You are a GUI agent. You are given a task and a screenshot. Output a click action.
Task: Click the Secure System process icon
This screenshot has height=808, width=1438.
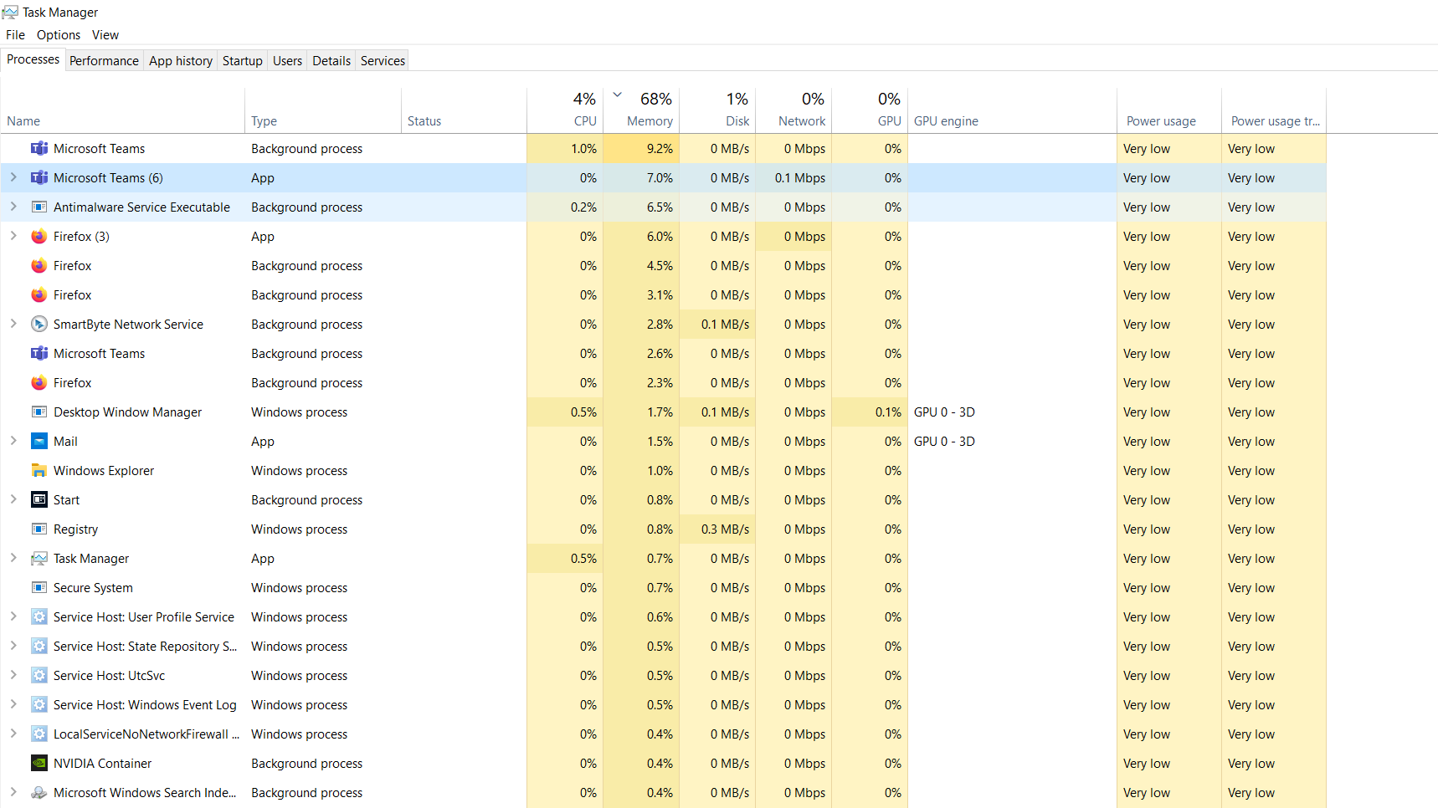(39, 588)
